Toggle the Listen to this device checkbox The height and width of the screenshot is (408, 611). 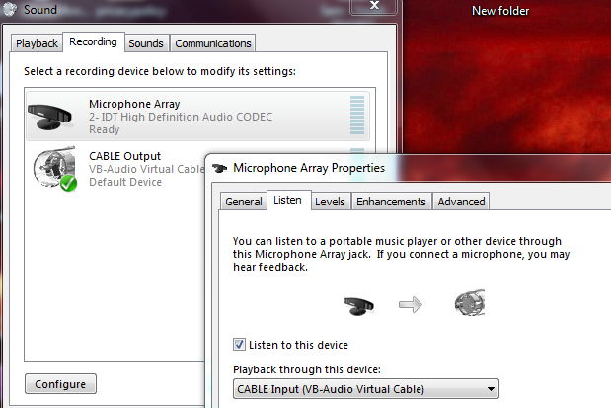tap(239, 345)
